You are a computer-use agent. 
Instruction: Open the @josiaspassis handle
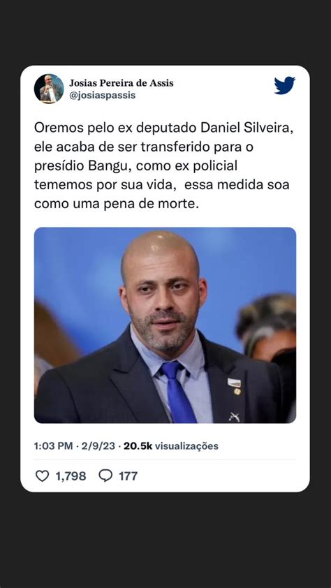(x=102, y=95)
